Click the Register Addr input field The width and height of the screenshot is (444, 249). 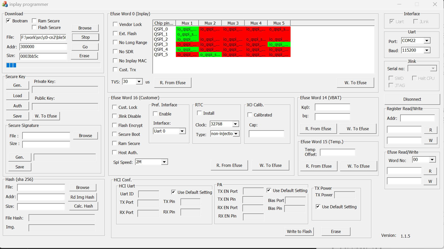click(x=417, y=118)
